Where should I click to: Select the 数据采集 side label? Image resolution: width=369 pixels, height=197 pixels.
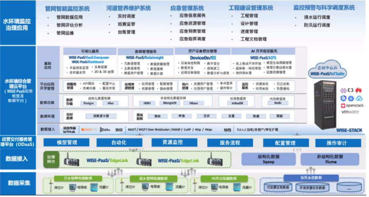(19, 183)
